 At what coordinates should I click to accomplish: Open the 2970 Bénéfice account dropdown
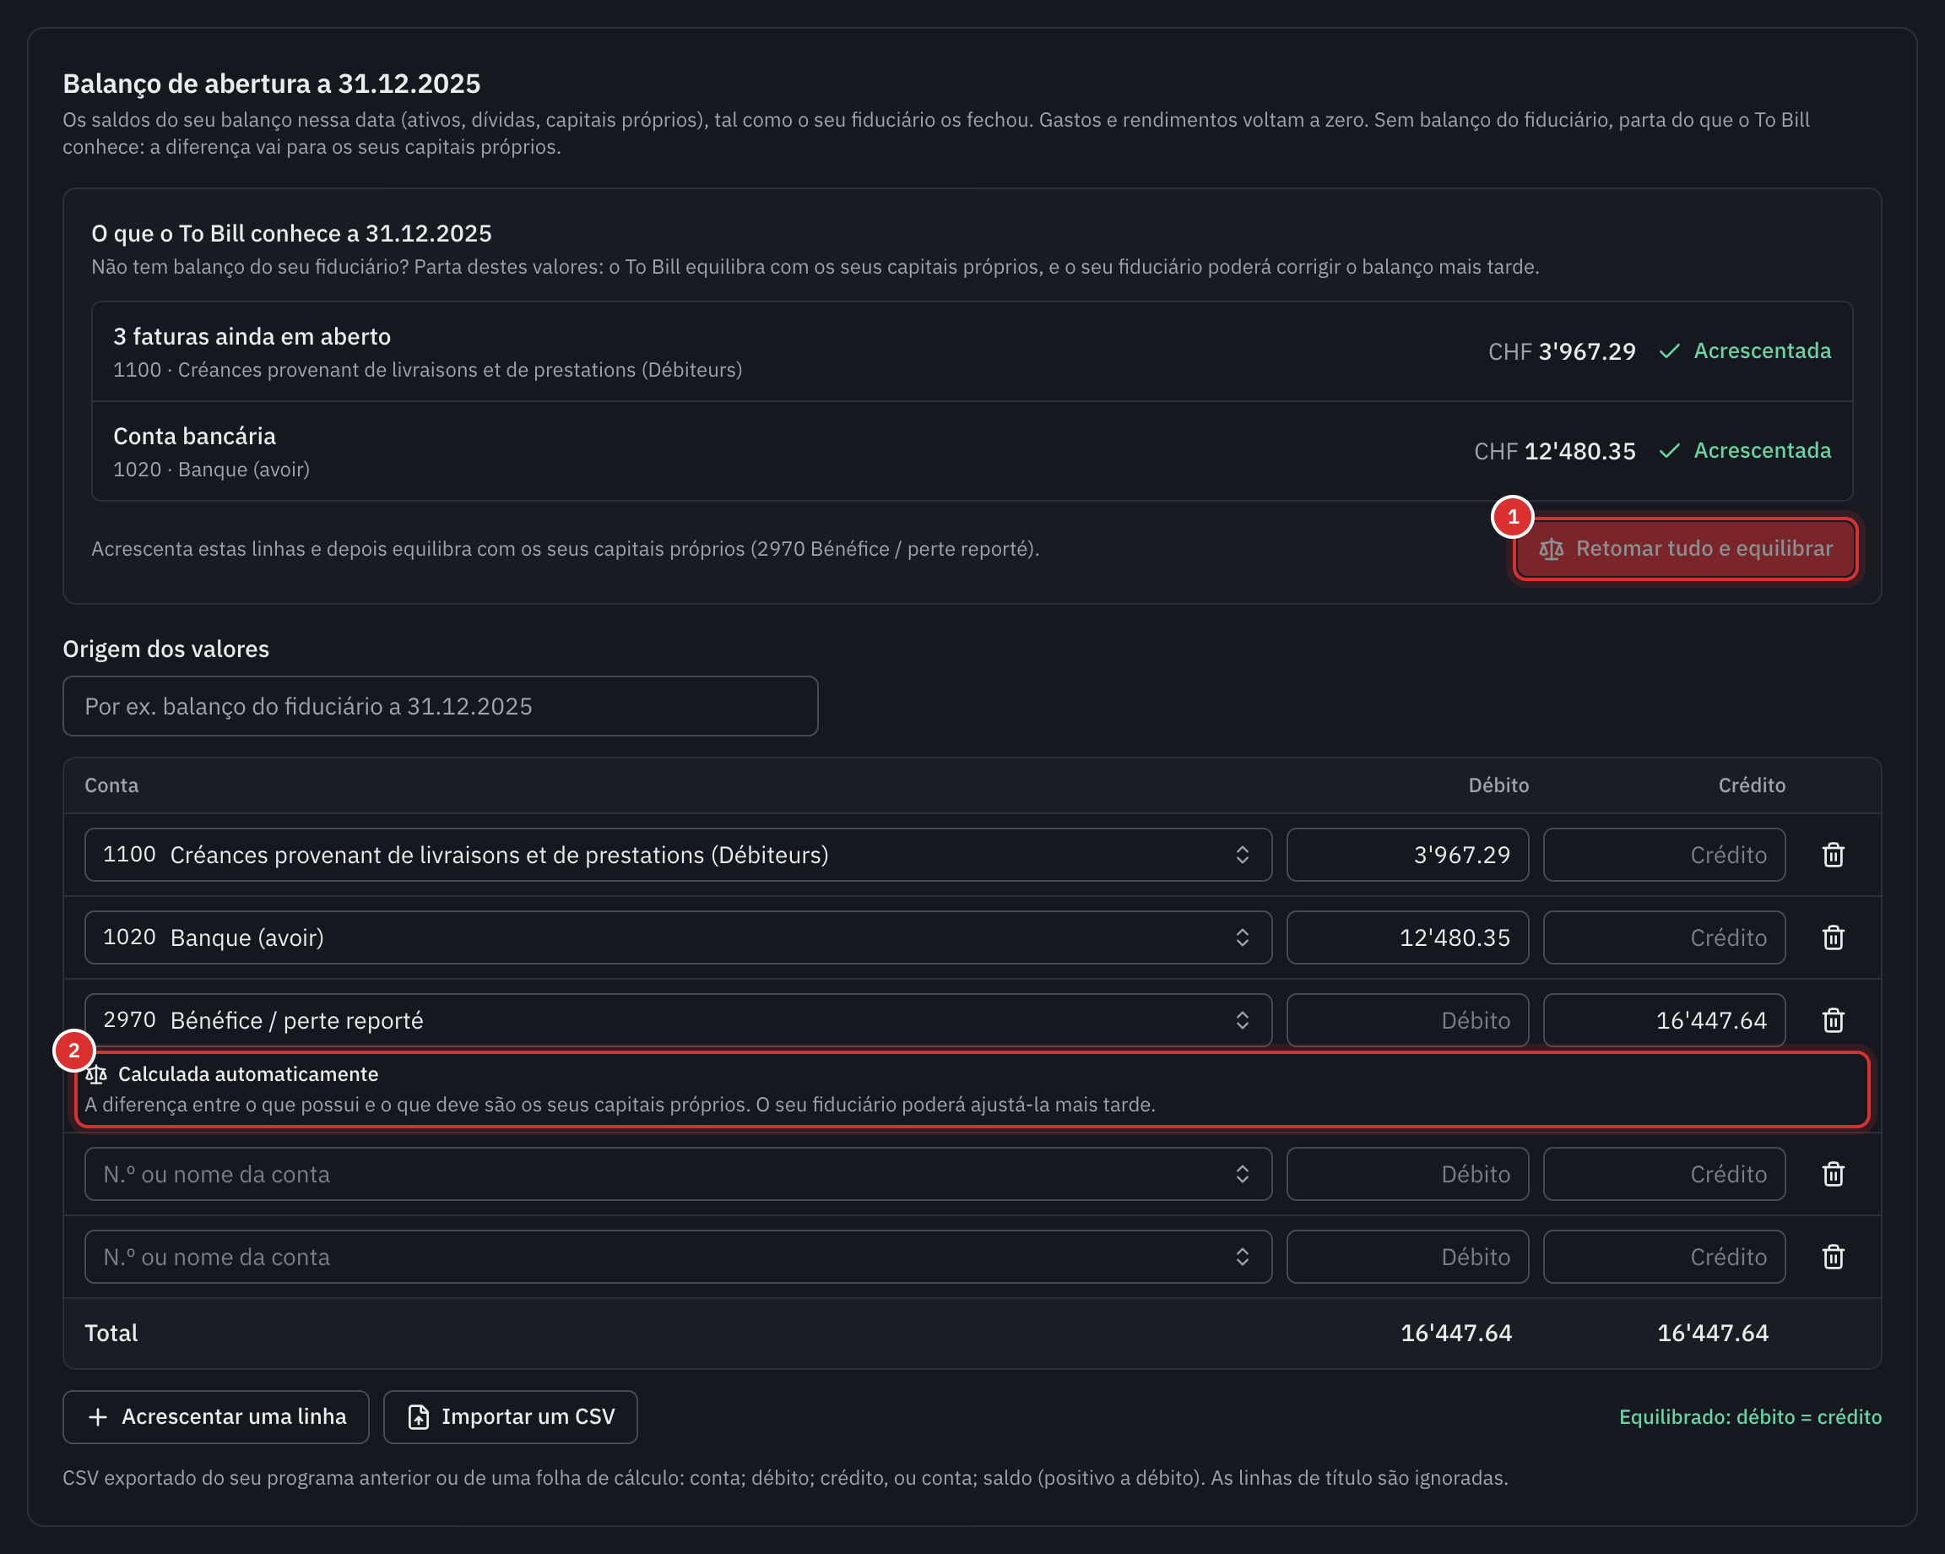pos(679,1021)
